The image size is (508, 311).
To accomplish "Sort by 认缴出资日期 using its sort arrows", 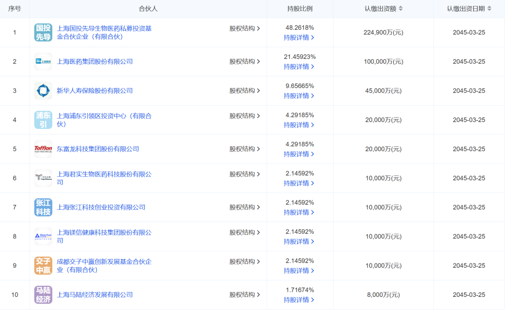I will pyautogui.click(x=489, y=9).
